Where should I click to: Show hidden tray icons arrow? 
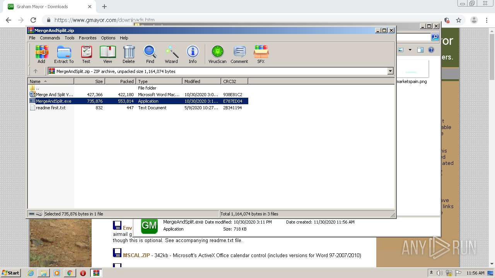pyautogui.click(x=431, y=273)
